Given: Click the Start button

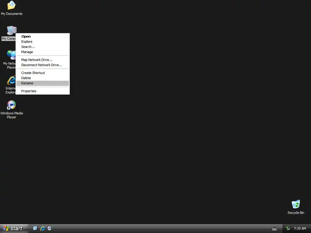Looking at the screenshot, I should (x=14, y=228).
